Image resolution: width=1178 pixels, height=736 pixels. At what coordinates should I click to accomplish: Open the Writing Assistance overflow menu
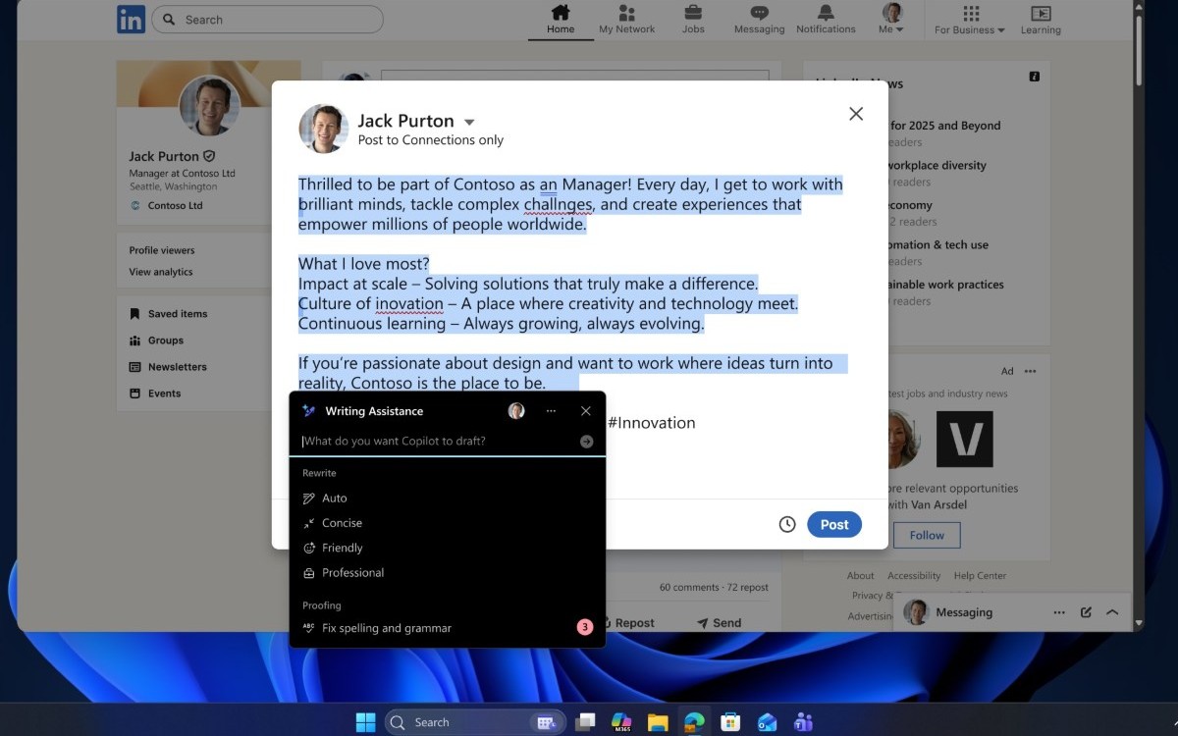[x=551, y=411]
